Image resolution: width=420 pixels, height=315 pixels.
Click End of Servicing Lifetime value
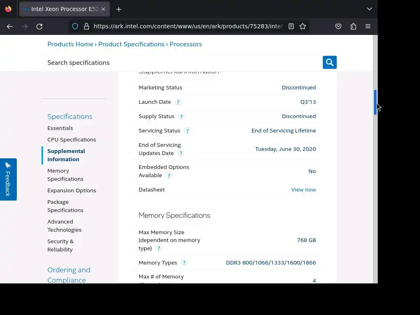284,131
